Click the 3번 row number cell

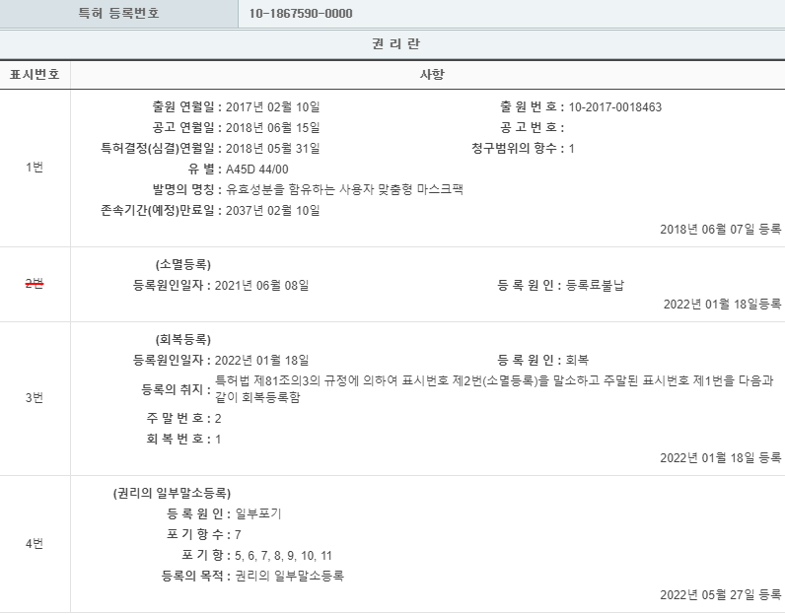point(35,398)
